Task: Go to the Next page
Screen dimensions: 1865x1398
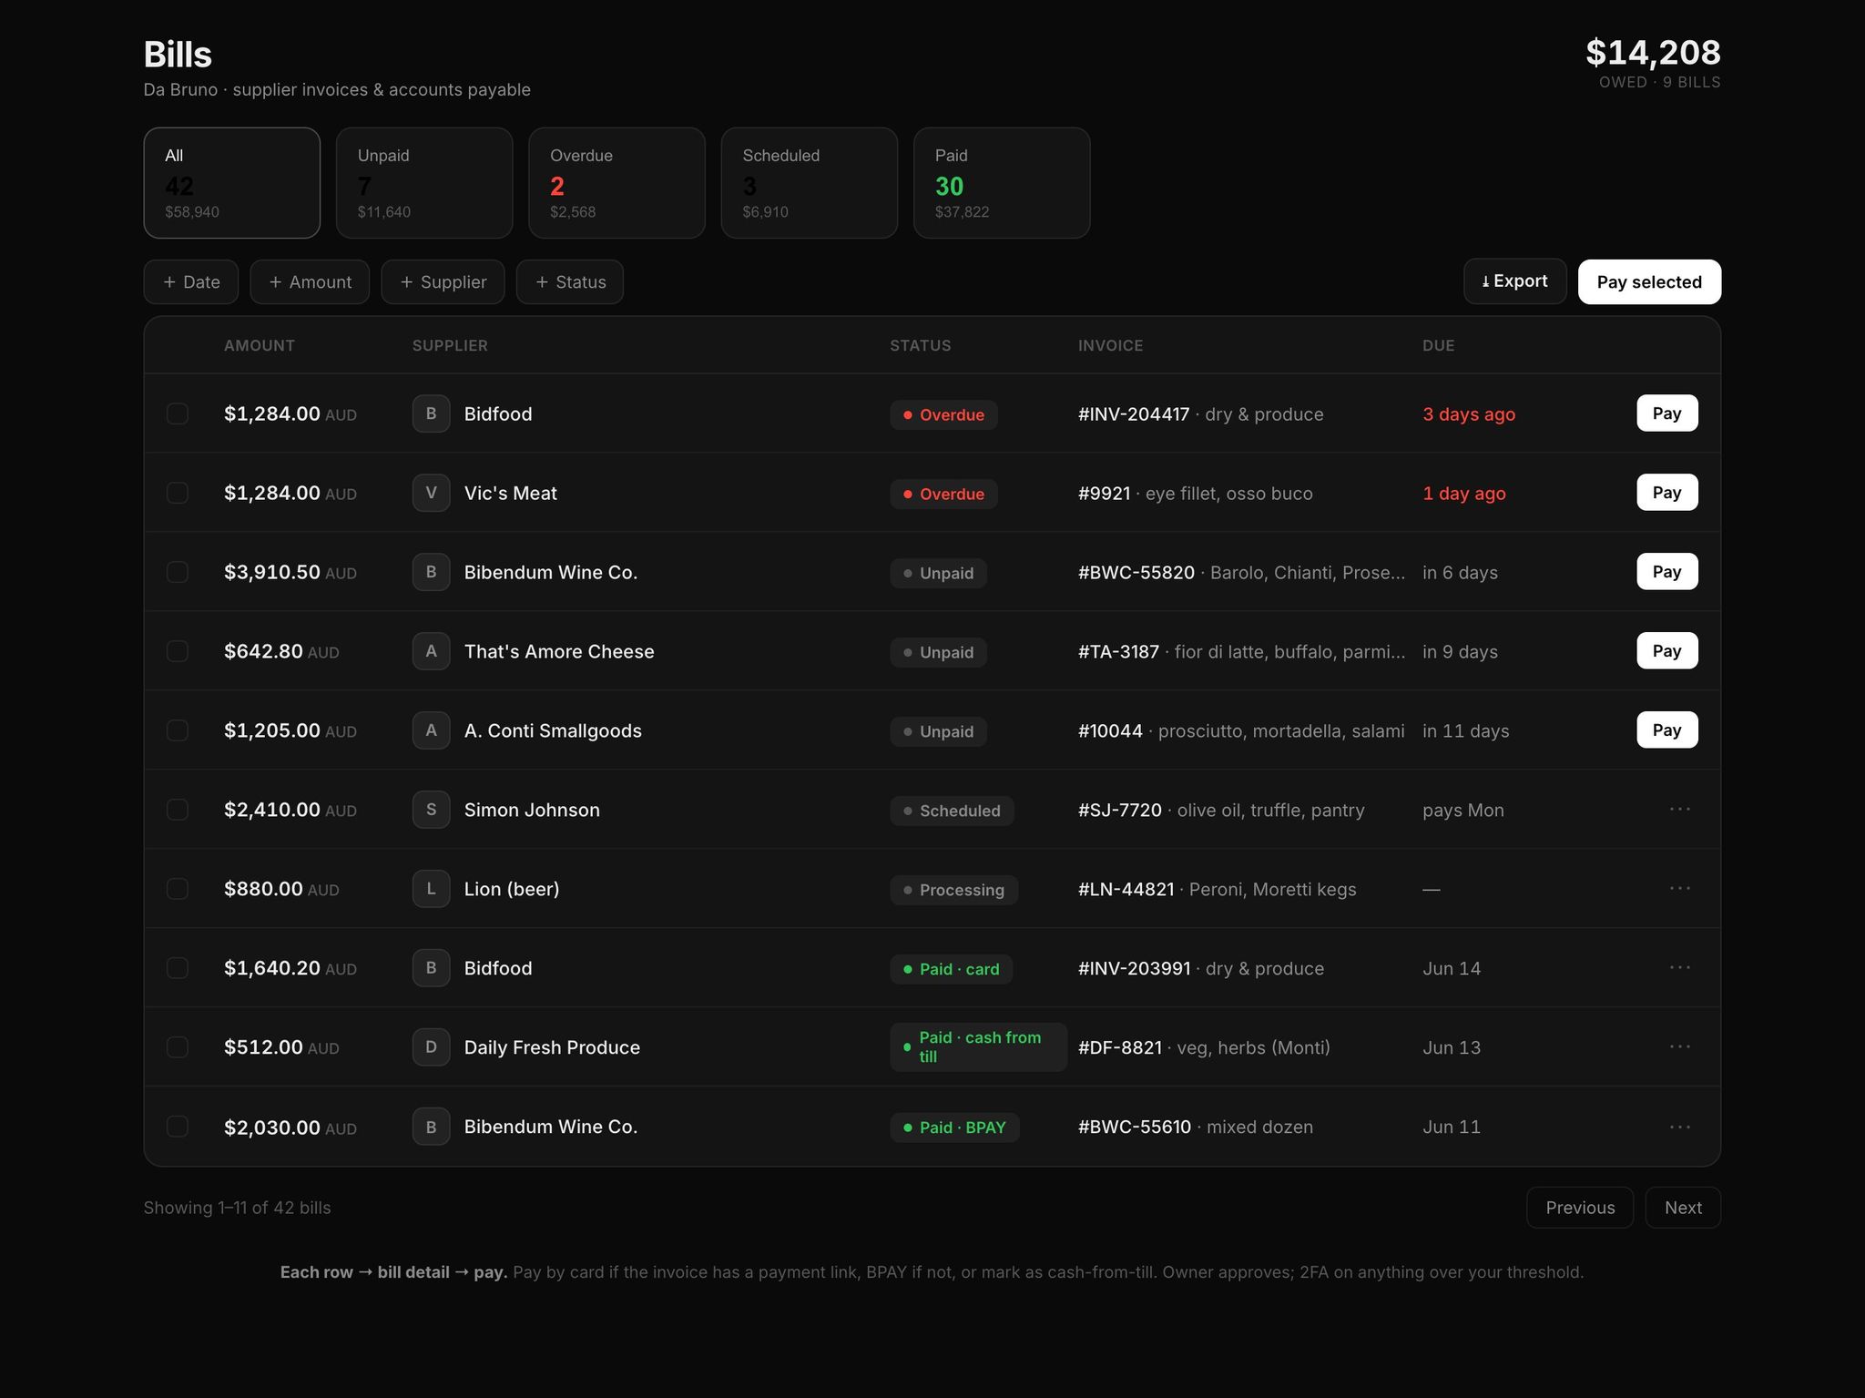Action: coord(1683,1208)
